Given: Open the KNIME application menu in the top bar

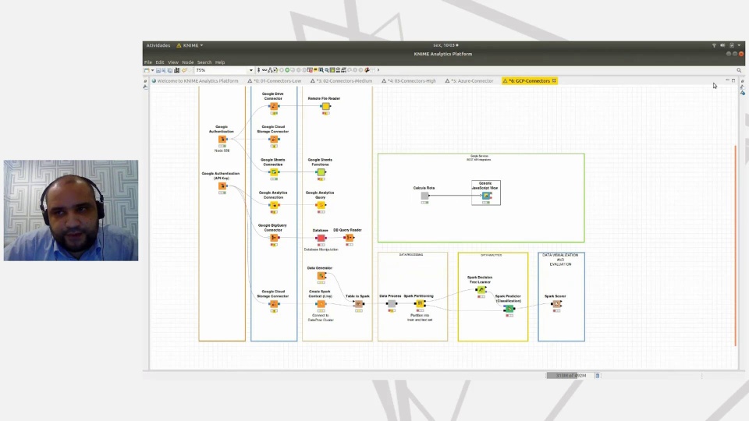Looking at the screenshot, I should click(190, 45).
